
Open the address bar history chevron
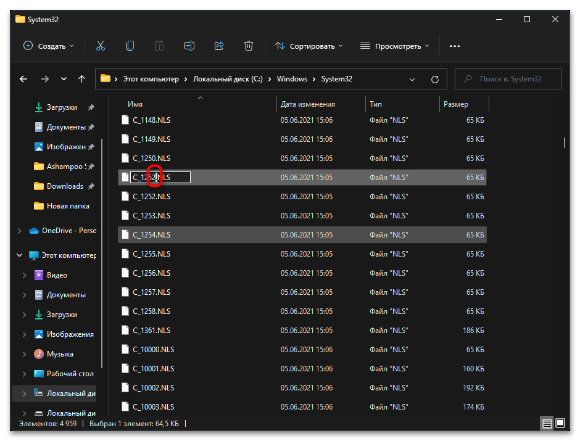(412, 79)
